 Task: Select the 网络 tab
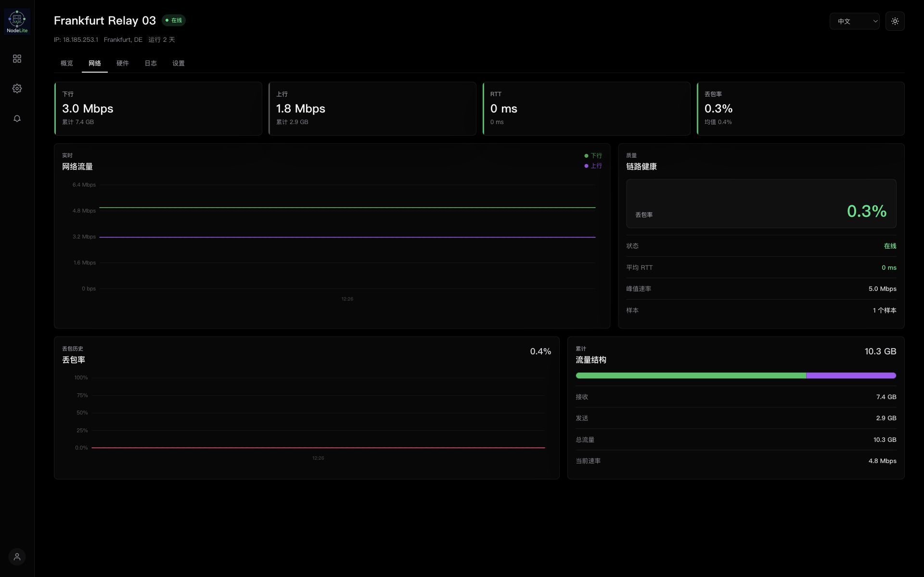95,63
